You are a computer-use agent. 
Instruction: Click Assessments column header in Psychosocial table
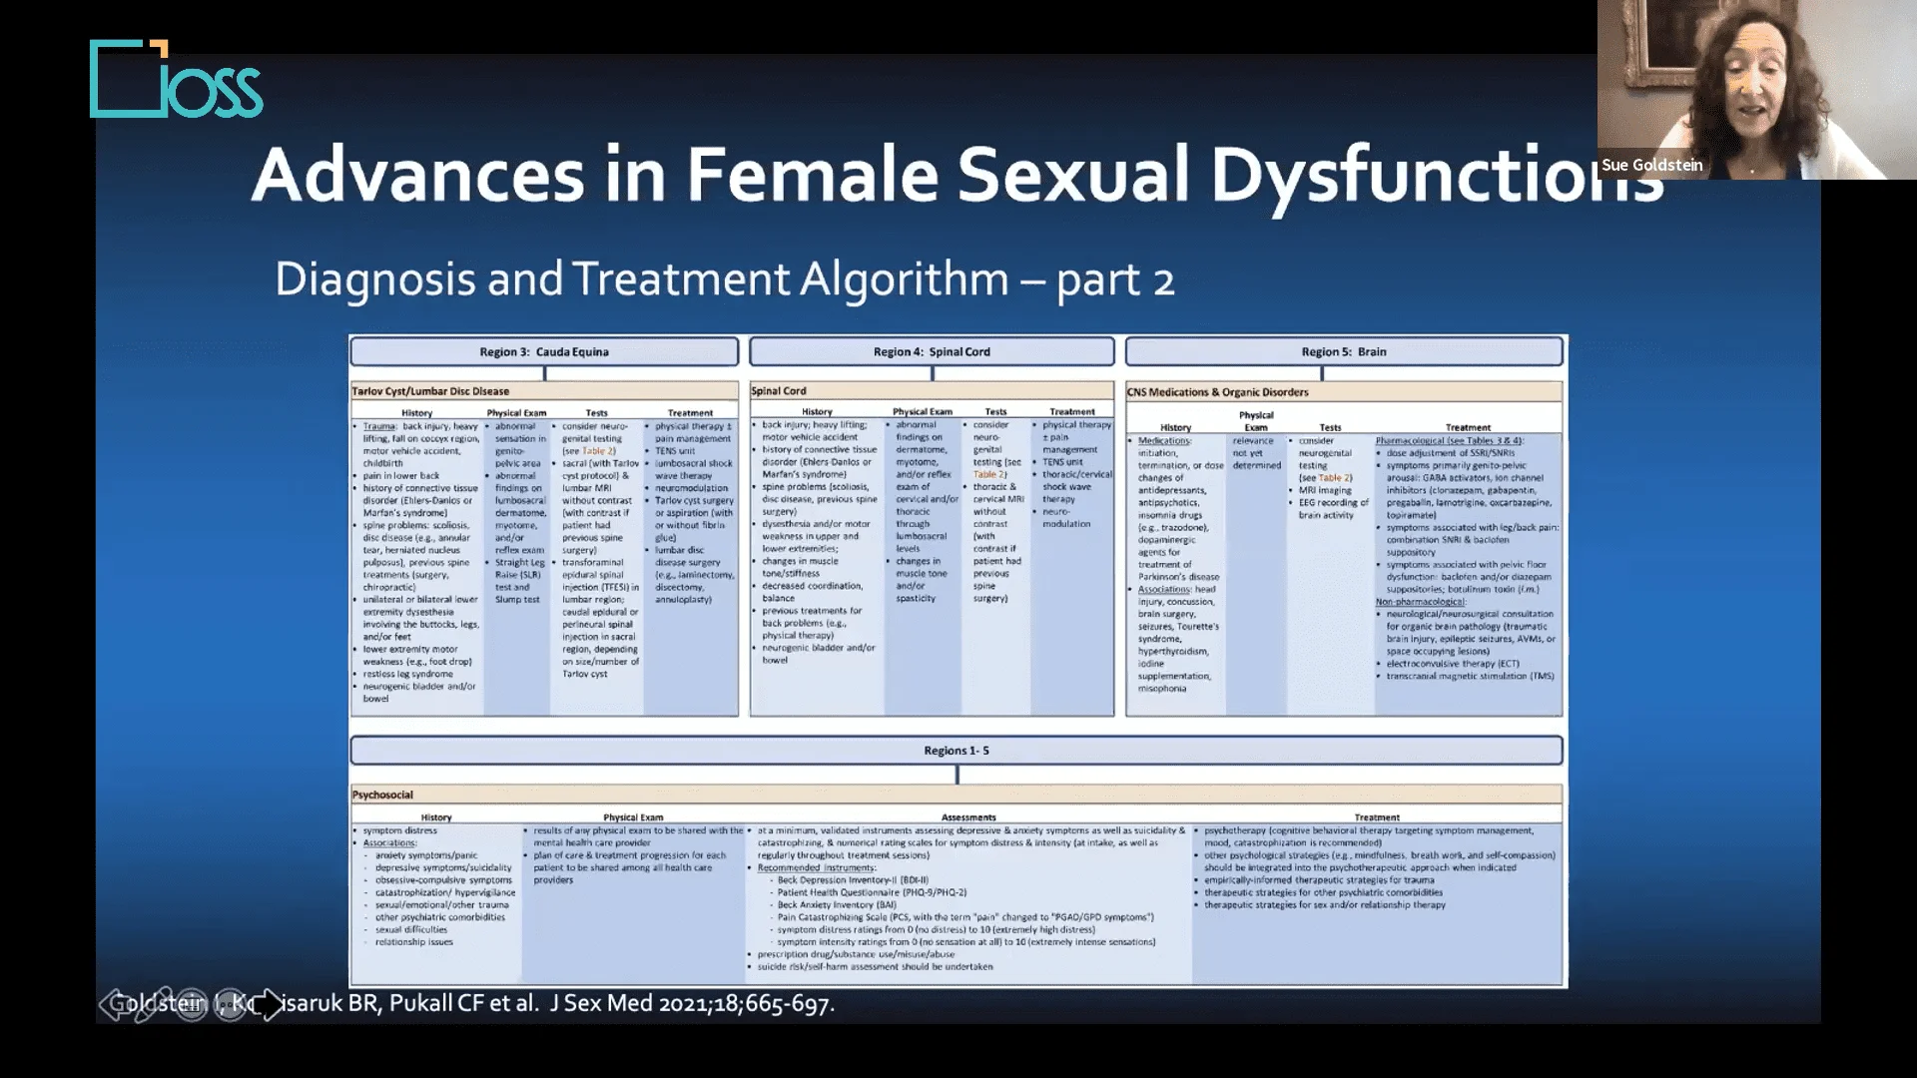968,817
